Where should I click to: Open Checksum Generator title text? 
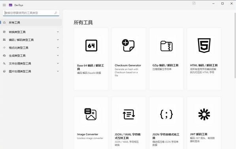(128, 65)
